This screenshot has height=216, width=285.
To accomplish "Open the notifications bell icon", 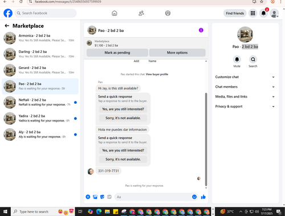I will pyautogui.click(x=263, y=13).
